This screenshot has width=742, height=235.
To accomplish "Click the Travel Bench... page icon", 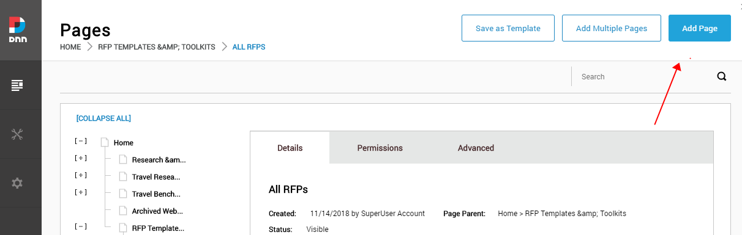I will point(123,194).
